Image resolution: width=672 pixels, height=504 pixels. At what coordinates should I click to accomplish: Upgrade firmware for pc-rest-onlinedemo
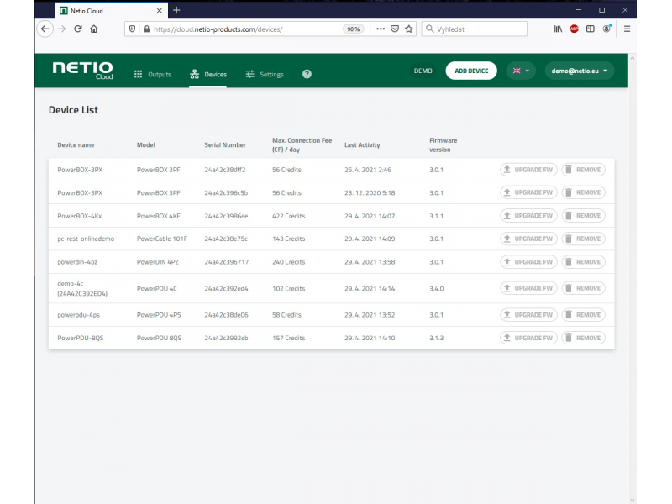[529, 239]
